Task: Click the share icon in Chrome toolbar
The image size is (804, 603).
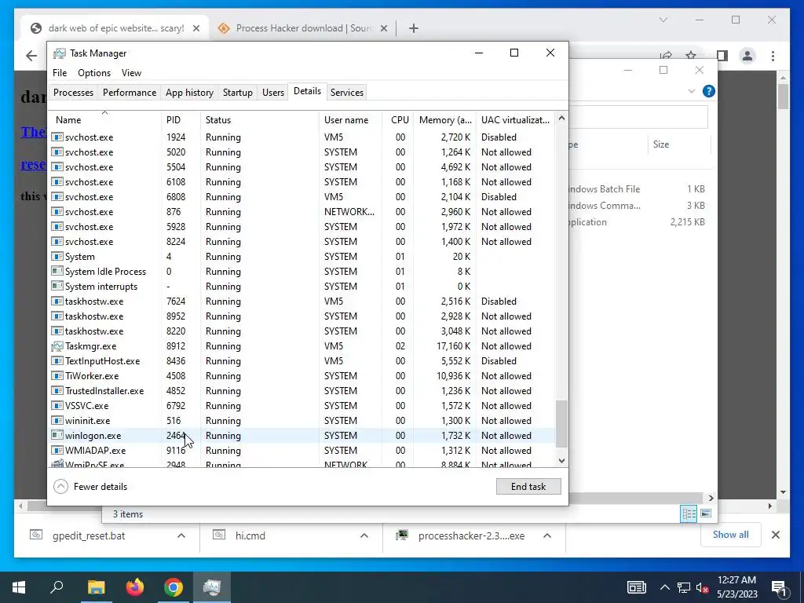Action: [x=666, y=55]
